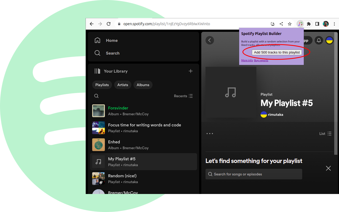
Task: Edit the My Playlist #5 title
Action: point(287,103)
